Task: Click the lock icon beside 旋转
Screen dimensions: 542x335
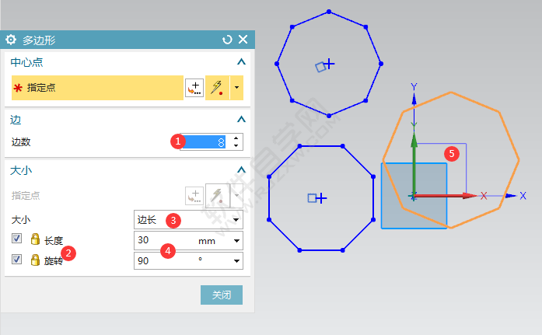Action: click(x=35, y=260)
